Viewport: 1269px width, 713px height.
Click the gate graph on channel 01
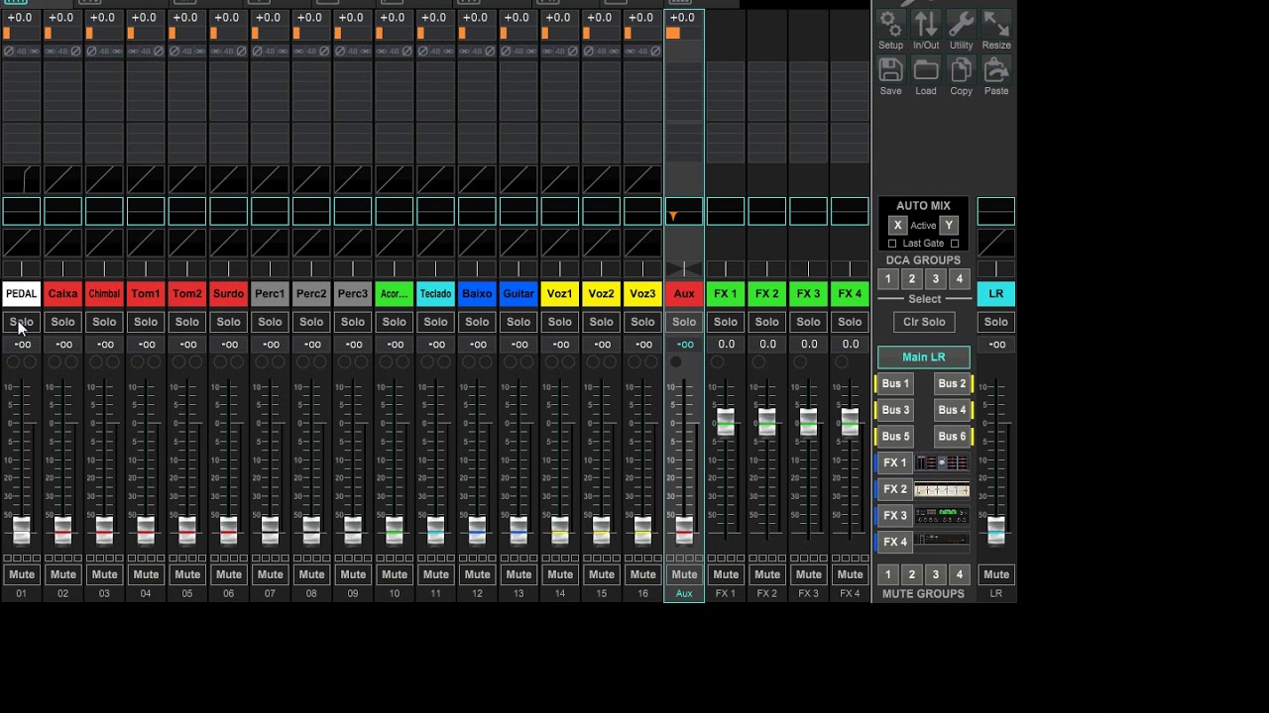(x=21, y=180)
